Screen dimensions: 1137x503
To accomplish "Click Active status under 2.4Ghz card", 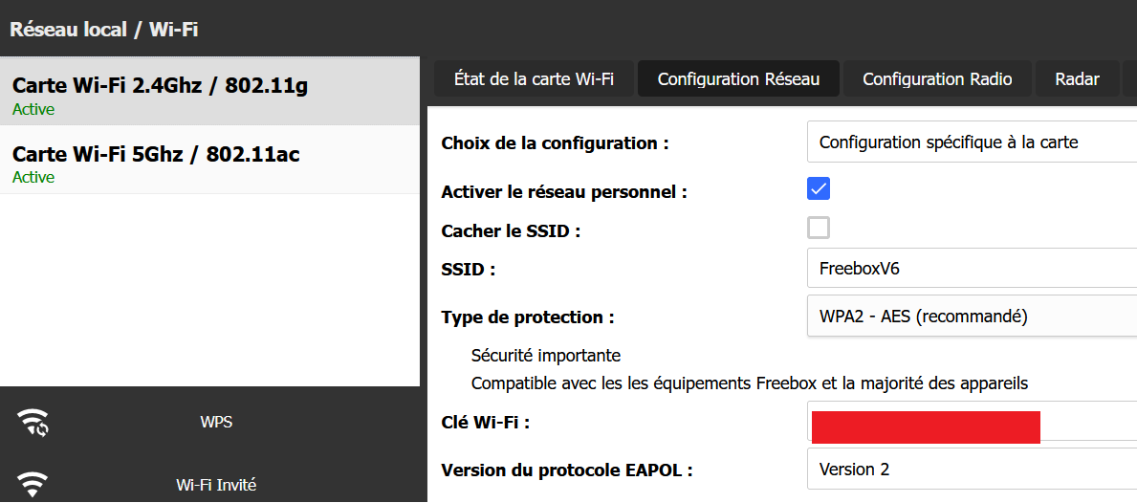I will click(x=33, y=110).
